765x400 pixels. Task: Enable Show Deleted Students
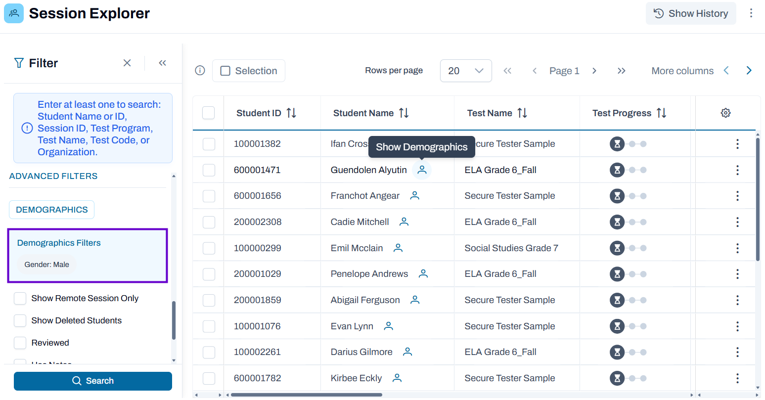[20, 320]
